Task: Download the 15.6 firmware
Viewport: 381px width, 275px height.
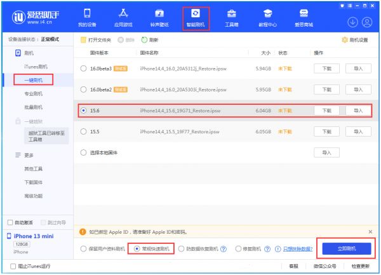Action: pos(327,111)
